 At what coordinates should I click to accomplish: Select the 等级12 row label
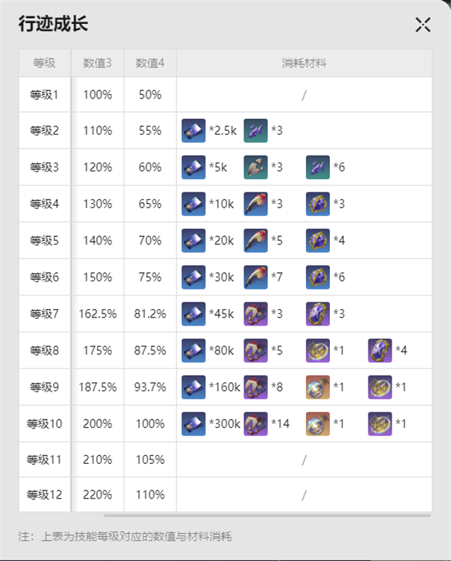coord(44,495)
